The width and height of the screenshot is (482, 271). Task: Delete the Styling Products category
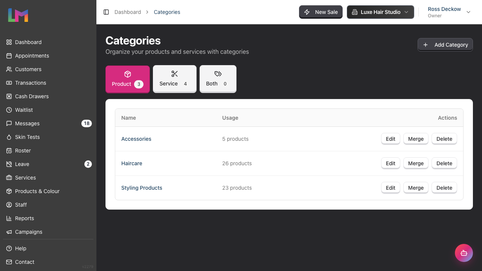tap(444, 188)
